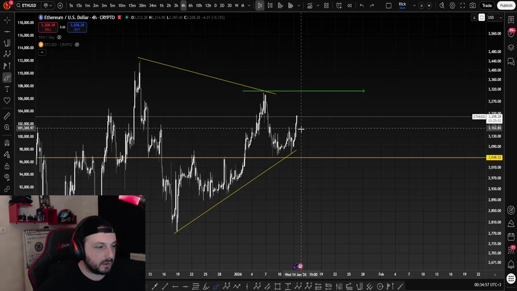Redo the last chart action
Screen dimensions: 517x291
(372, 5)
